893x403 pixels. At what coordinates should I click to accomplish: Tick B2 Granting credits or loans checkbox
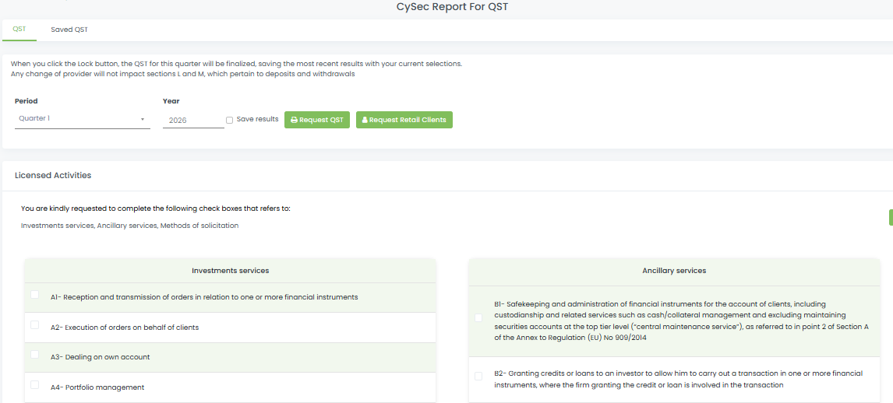(478, 377)
